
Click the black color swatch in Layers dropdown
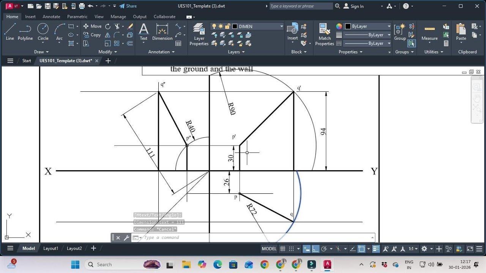235,26
